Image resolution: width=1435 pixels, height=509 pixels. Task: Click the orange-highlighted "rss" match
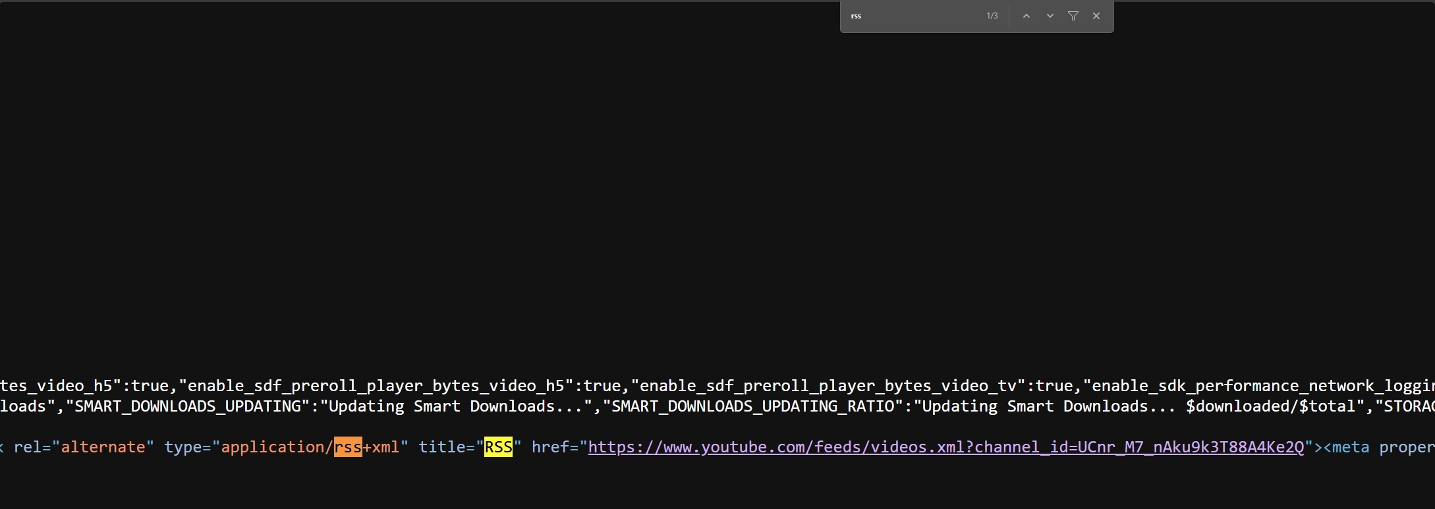[348, 447]
